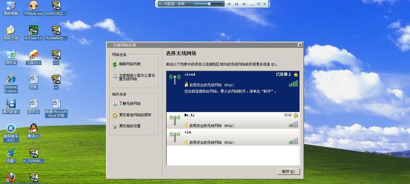Launch the 迅雷7 download shortcut
Image resolution: width=410 pixels, height=184 pixels.
pyautogui.click(x=11, y=155)
